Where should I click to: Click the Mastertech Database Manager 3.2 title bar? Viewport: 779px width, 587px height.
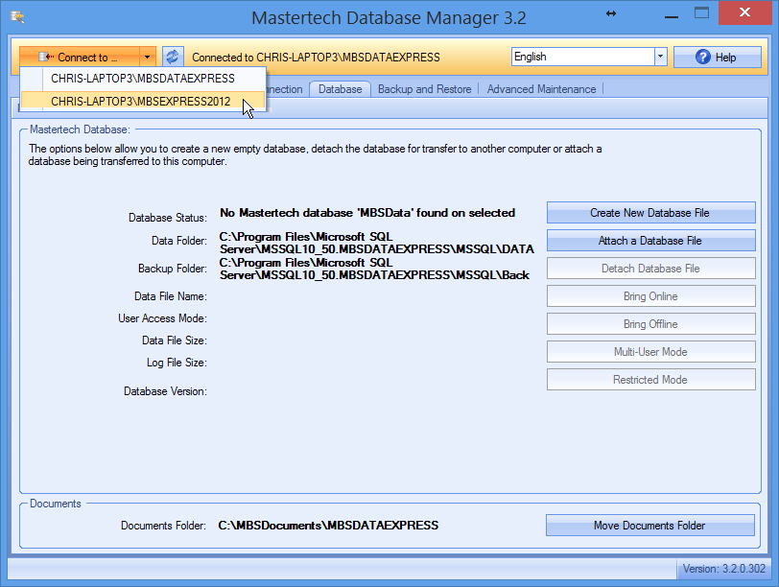pyautogui.click(x=389, y=18)
